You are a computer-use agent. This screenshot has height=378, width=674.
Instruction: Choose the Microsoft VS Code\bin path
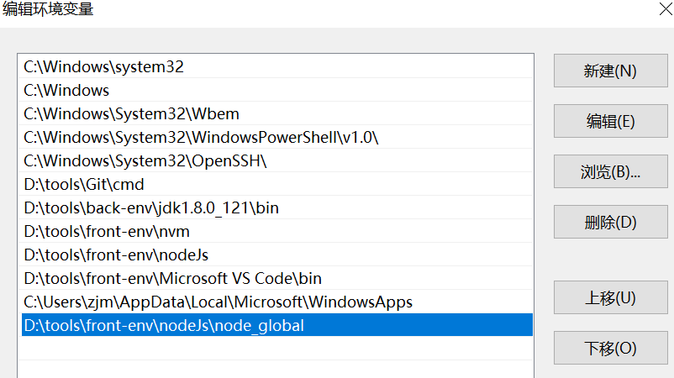click(x=275, y=278)
